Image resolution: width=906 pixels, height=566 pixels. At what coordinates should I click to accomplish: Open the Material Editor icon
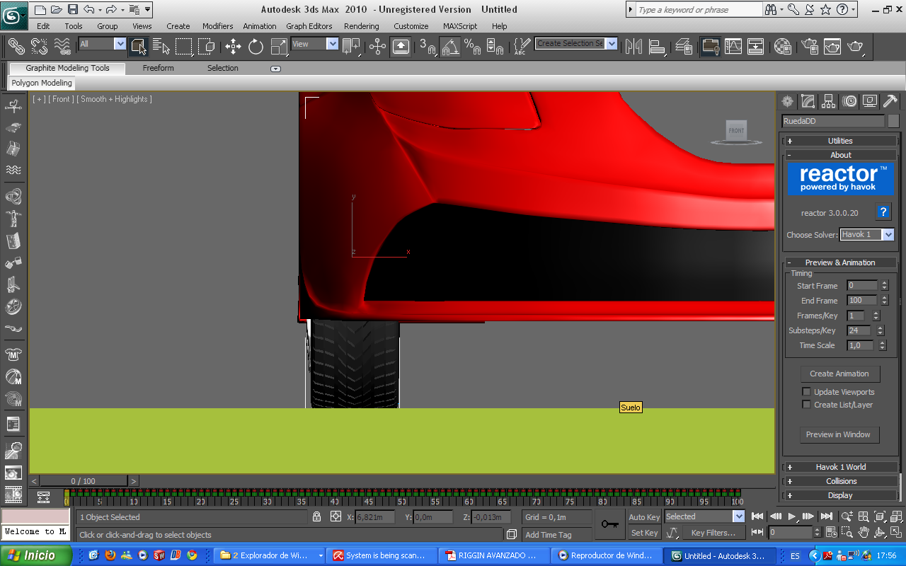[782, 47]
